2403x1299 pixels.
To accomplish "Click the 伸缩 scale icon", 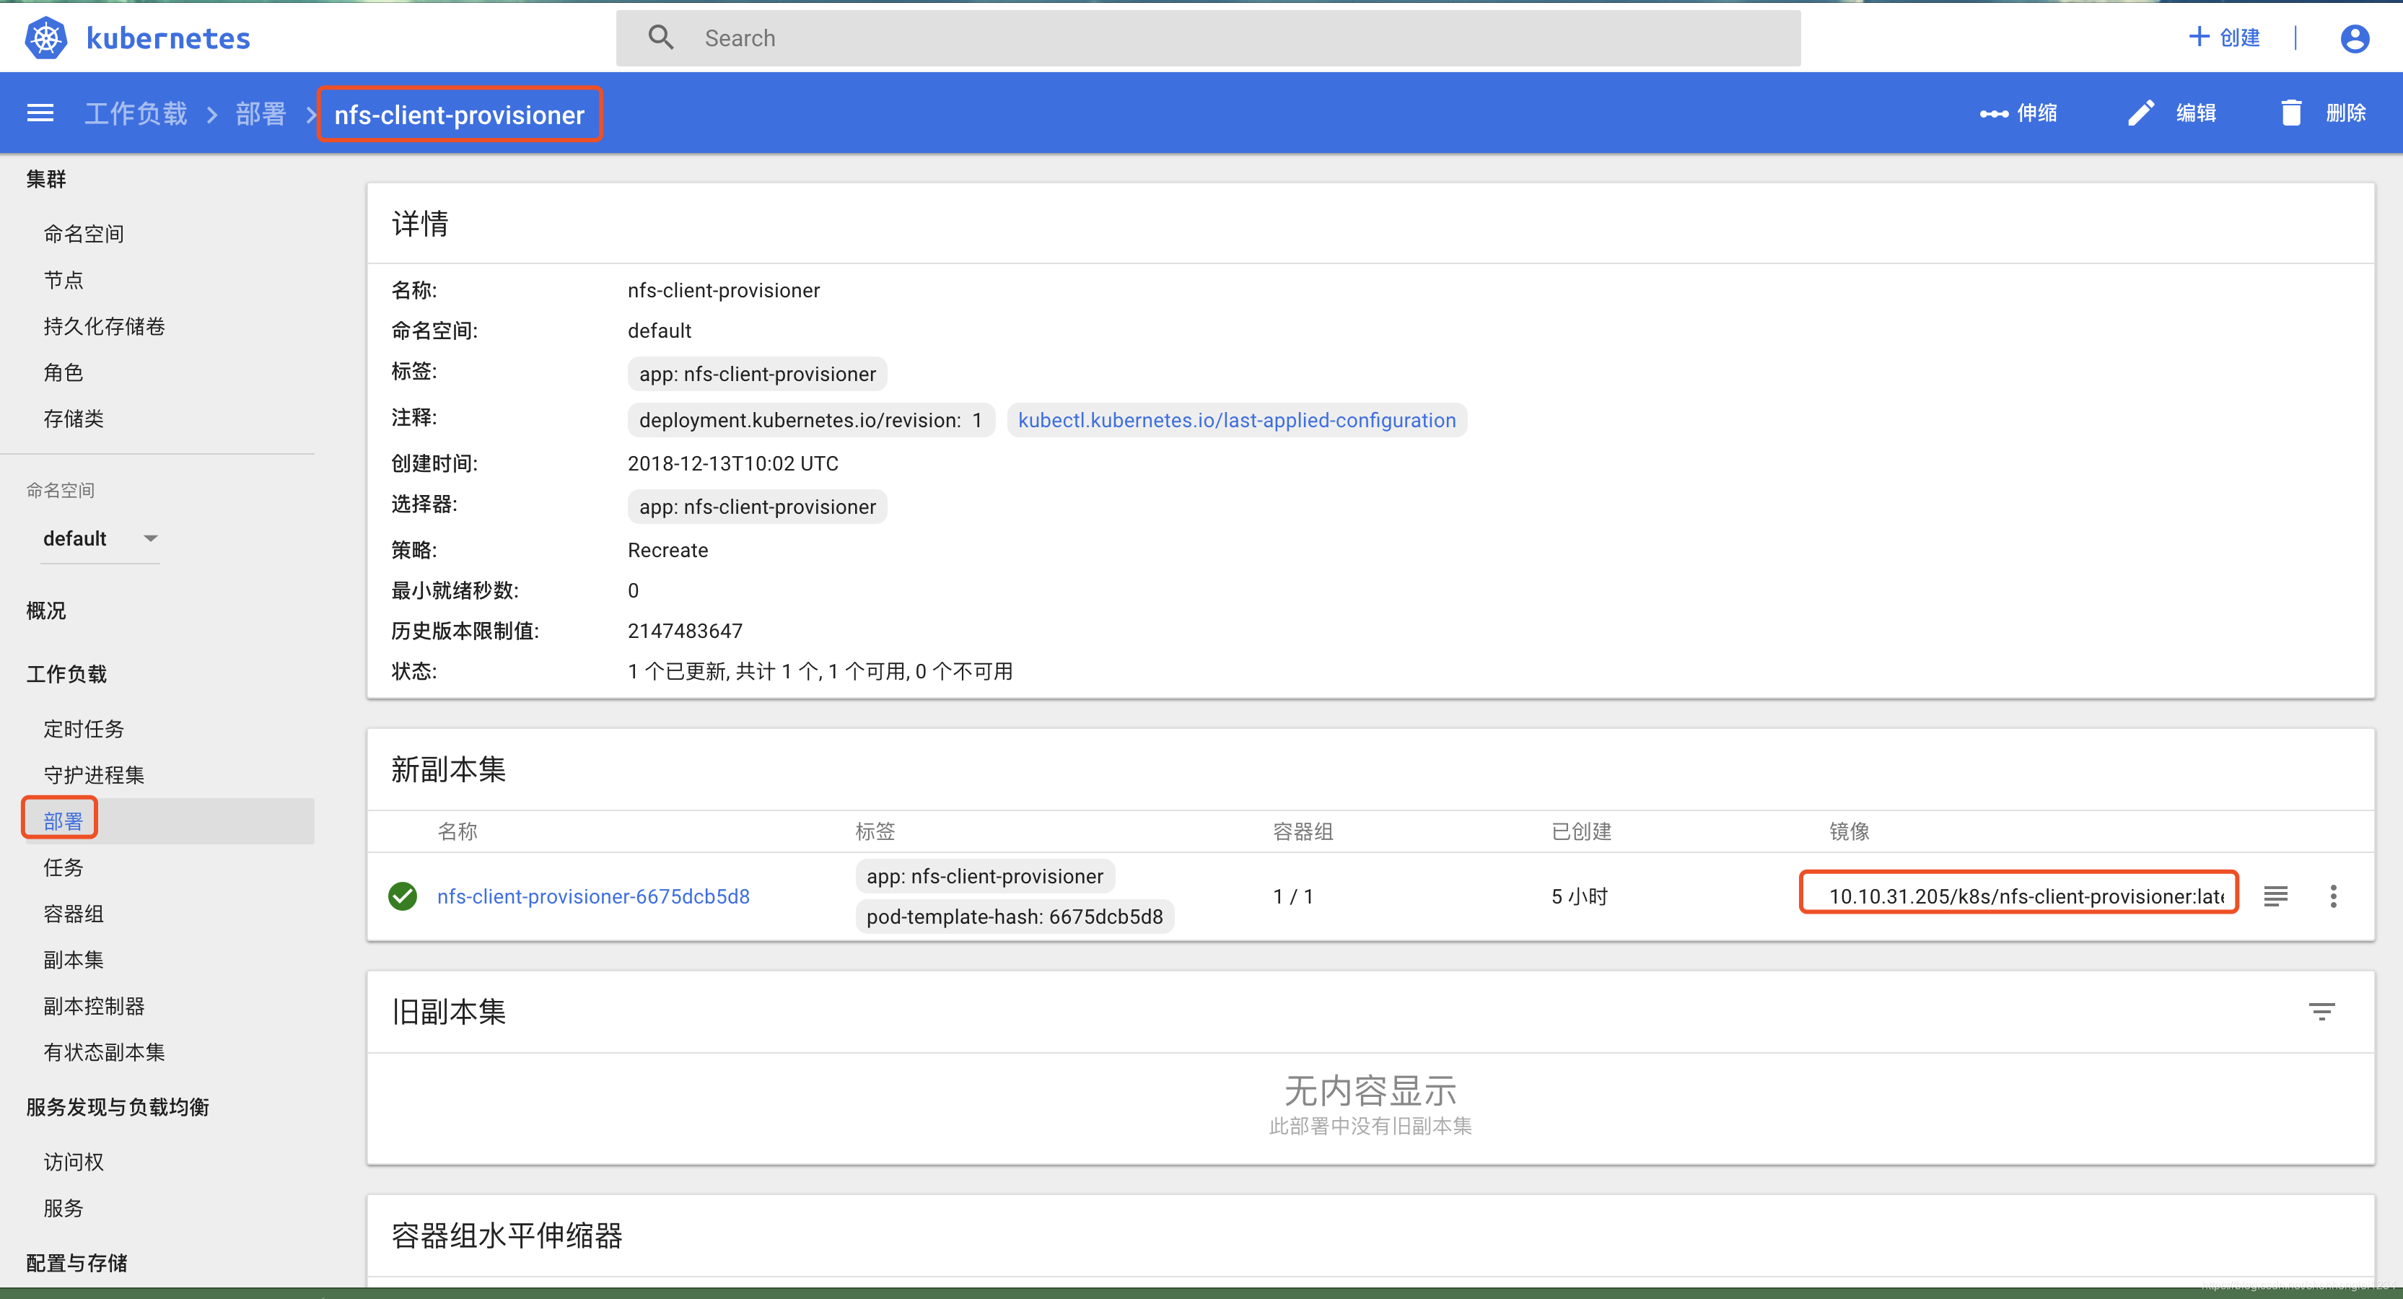I will pos(1994,114).
